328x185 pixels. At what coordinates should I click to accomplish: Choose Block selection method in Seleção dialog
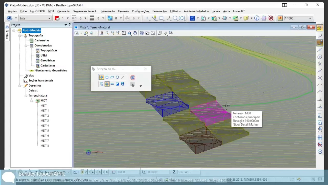[x=107, y=77]
